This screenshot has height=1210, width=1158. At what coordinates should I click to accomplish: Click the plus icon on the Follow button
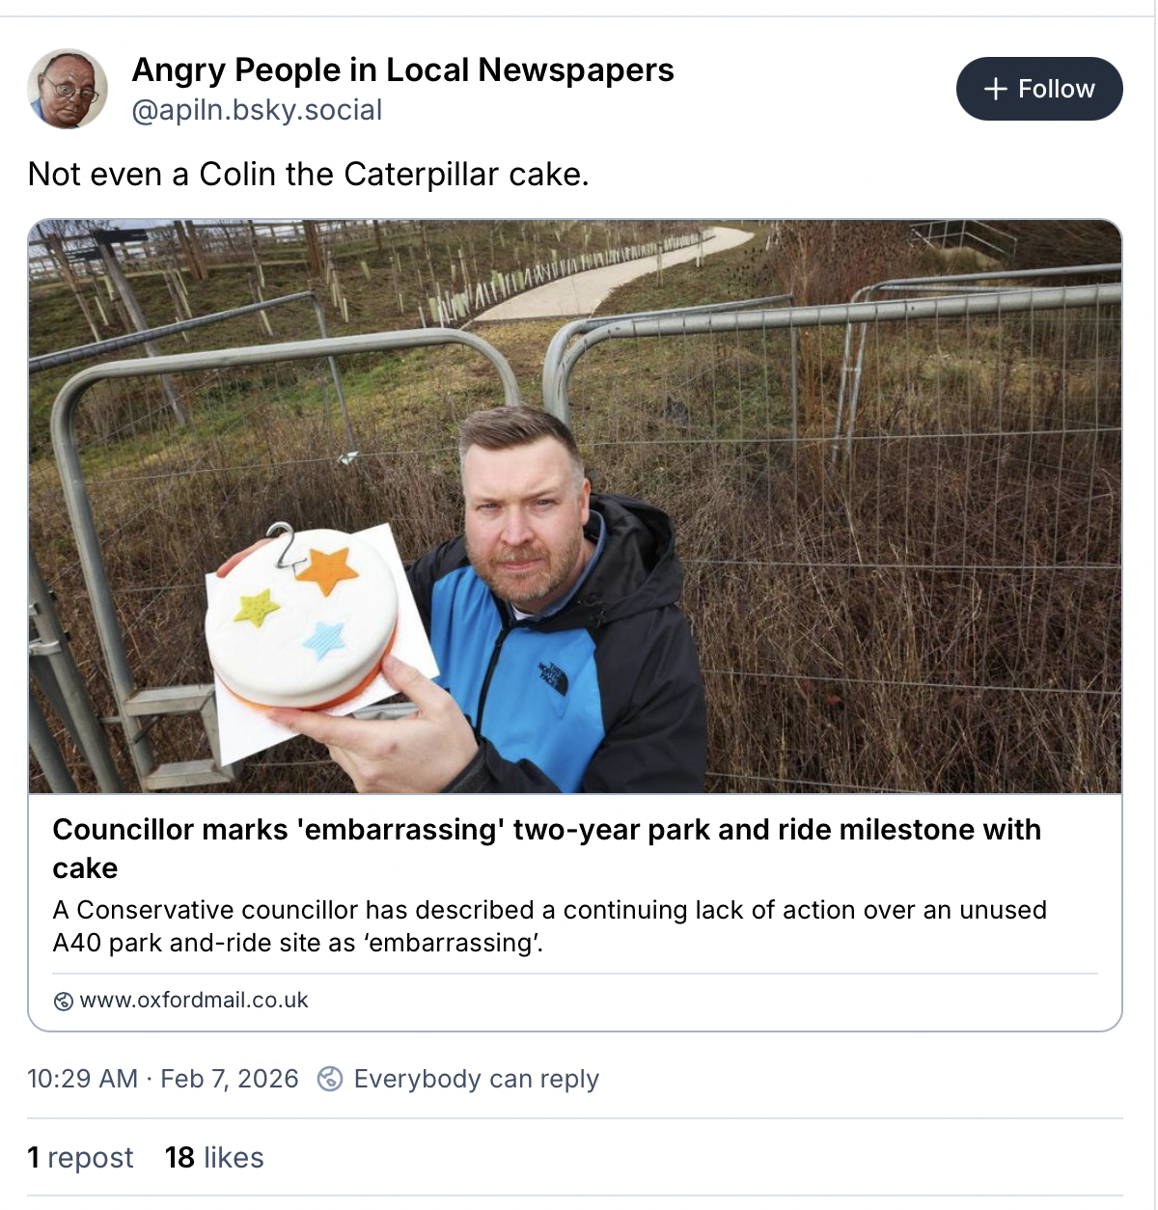point(995,89)
